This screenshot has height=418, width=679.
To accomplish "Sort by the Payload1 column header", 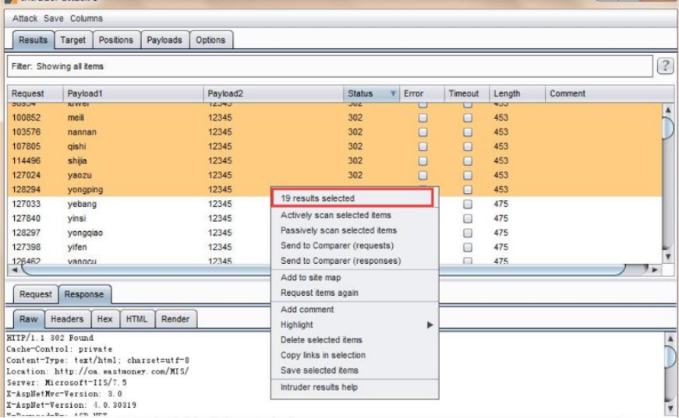I will (133, 93).
